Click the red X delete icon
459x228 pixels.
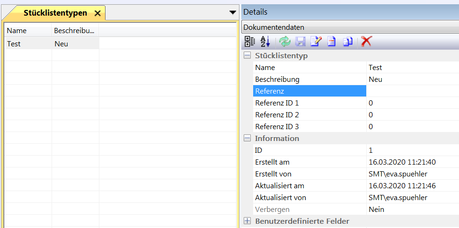click(x=366, y=42)
